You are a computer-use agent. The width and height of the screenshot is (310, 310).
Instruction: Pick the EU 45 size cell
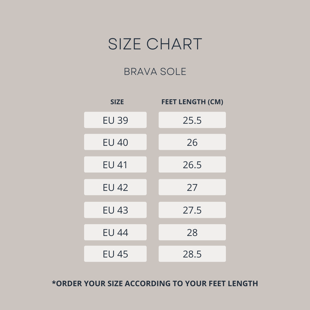[x=115, y=254]
